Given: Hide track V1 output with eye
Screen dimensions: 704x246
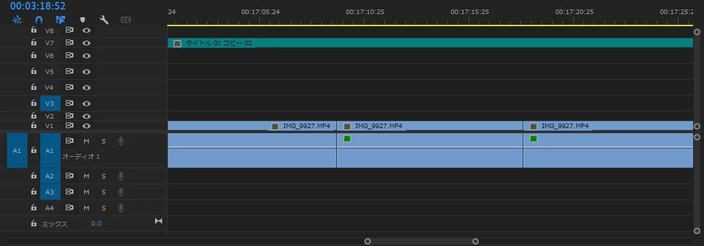Looking at the screenshot, I should coord(87,126).
